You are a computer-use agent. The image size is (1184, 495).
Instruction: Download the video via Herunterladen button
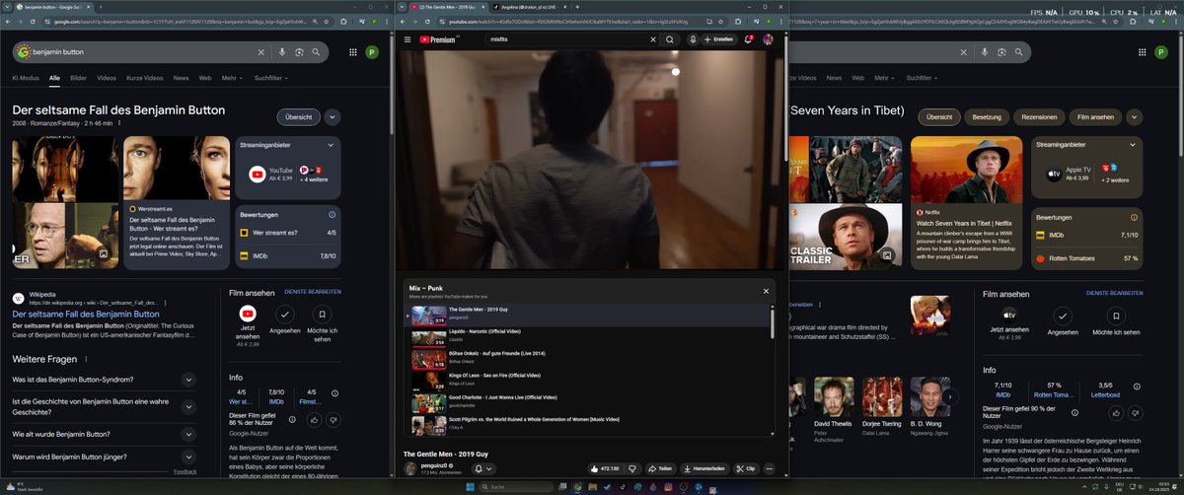click(x=705, y=468)
